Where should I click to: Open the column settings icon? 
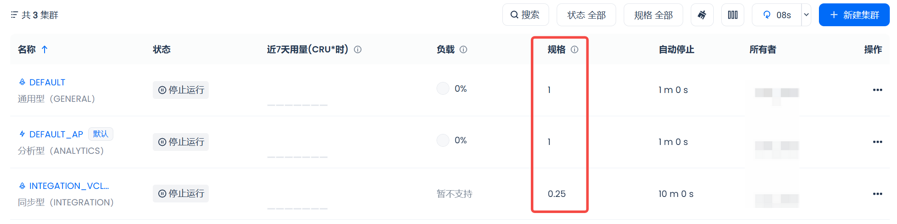coord(733,15)
